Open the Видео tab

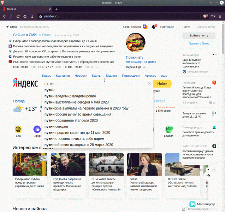click(x=46, y=76)
